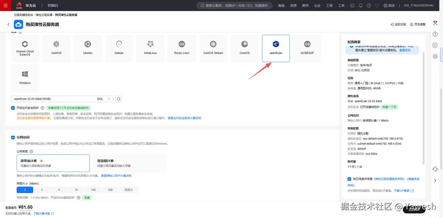Switch language via 简体 globe

click(x=389, y=6)
